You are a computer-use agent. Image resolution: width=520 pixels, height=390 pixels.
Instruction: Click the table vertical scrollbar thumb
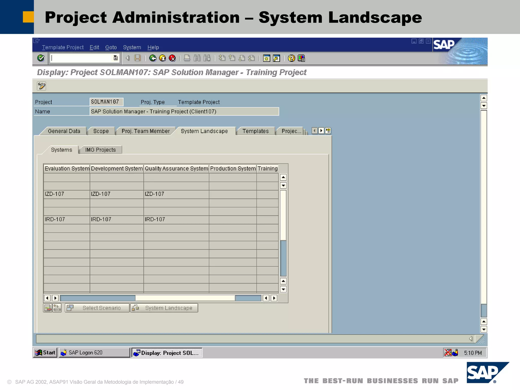coord(283,215)
